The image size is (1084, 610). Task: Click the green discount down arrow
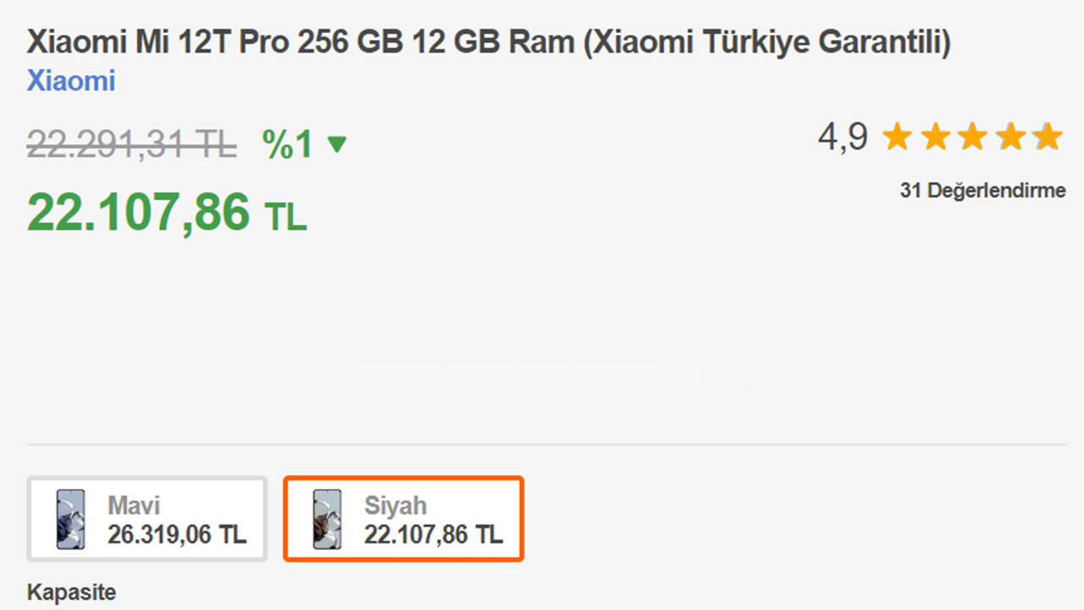336,146
